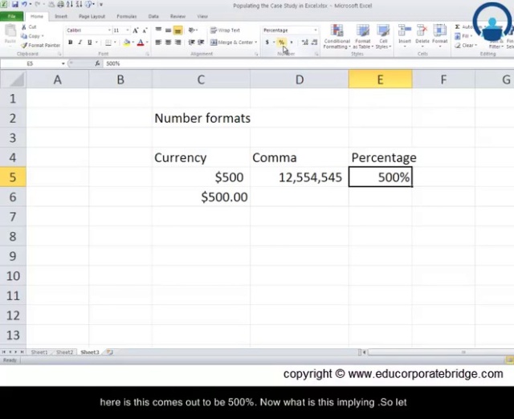Middle-align the cell contents
This screenshot has width=514, height=419.
point(168,31)
